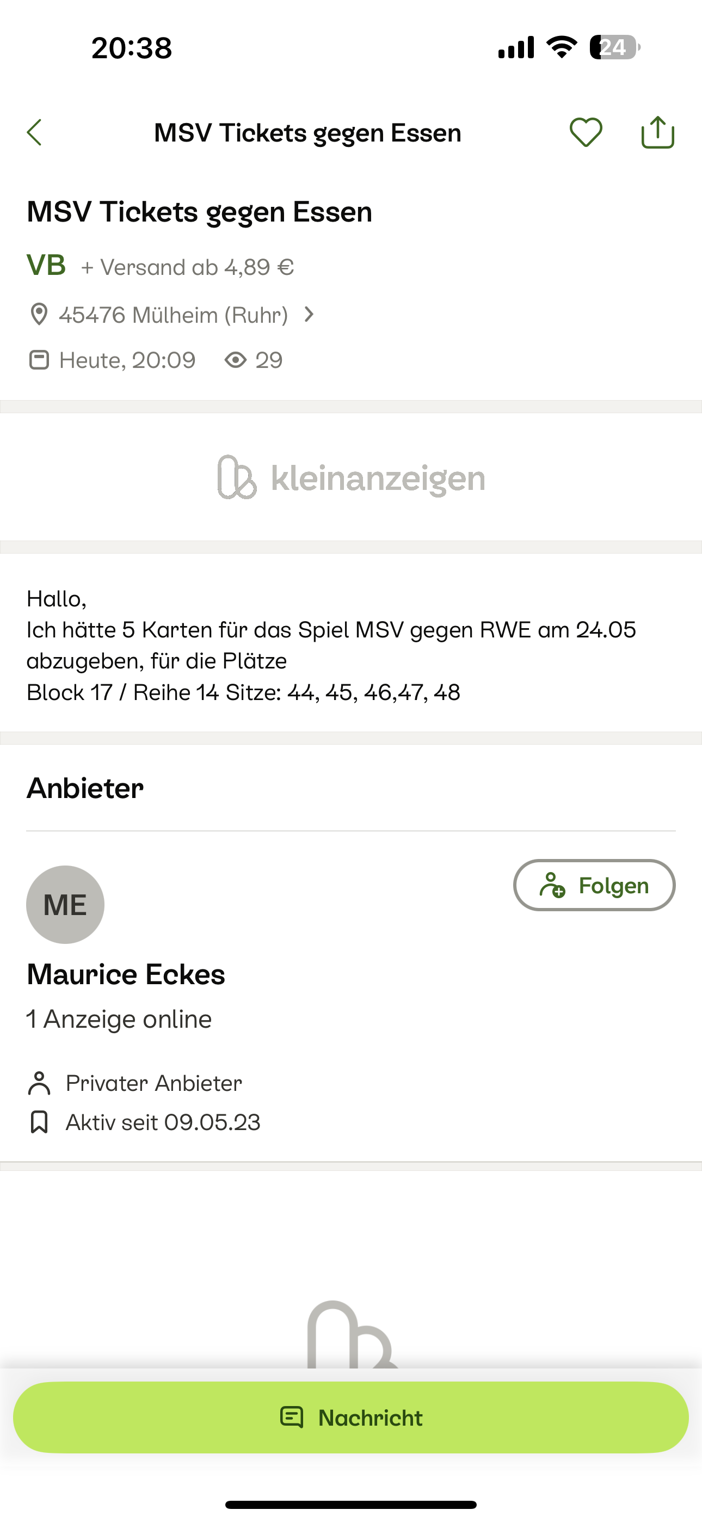Follow seller with Folgen button
This screenshot has width=702, height=1522.
[594, 885]
